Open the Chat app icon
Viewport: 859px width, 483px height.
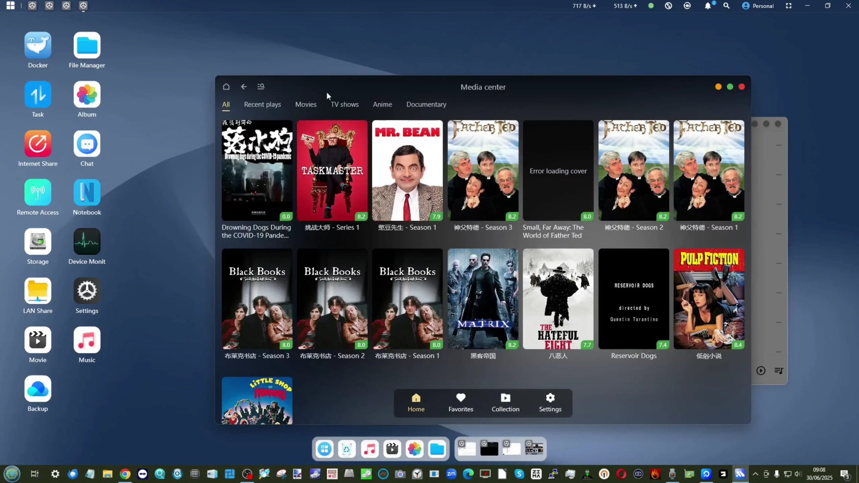(87, 144)
